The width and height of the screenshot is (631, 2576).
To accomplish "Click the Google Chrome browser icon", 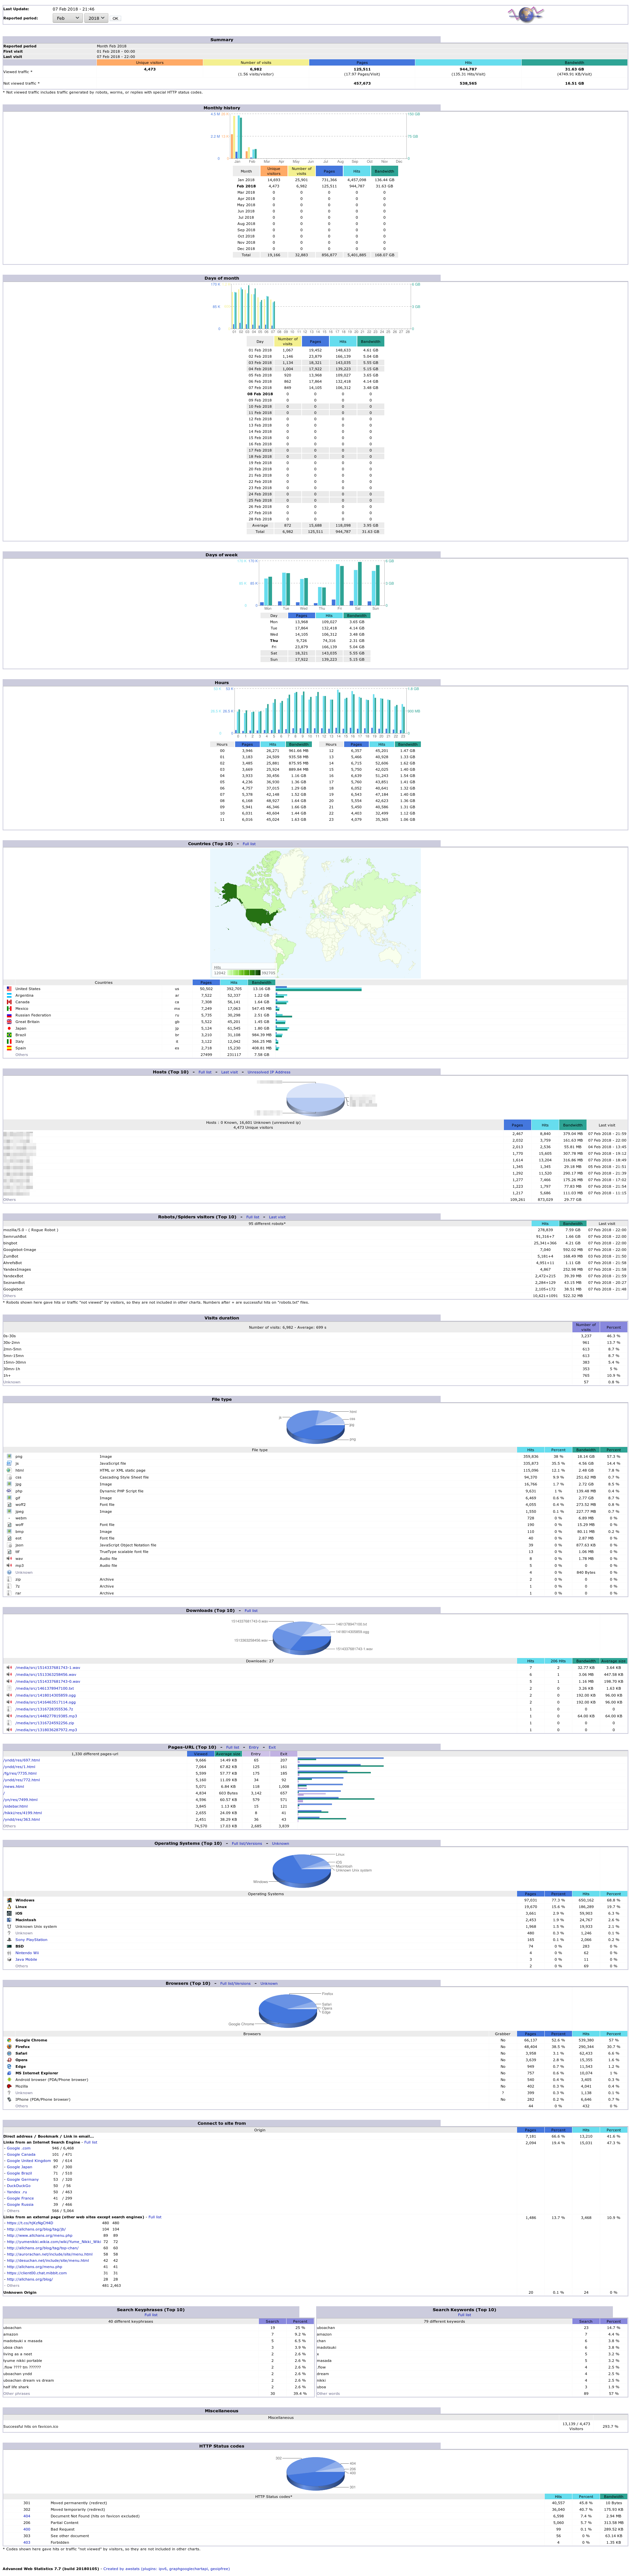I will (9, 2040).
